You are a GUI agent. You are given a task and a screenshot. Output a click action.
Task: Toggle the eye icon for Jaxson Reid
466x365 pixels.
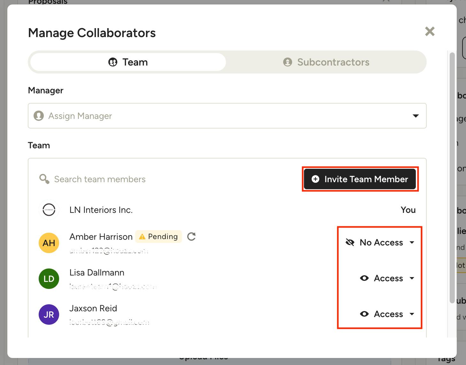364,314
